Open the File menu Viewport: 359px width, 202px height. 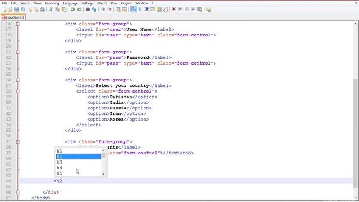(x=4, y=3)
